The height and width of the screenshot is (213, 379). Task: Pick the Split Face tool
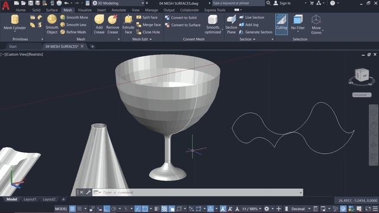(147, 17)
